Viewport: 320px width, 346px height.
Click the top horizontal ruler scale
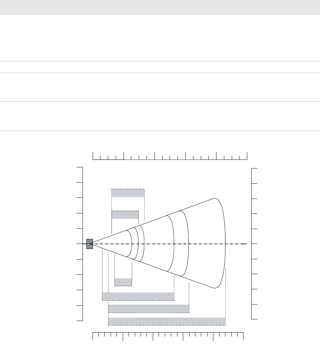tap(170, 156)
